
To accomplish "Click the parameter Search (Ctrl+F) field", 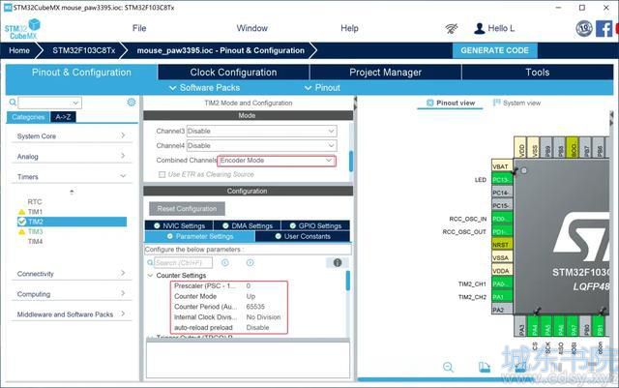I will (183, 263).
